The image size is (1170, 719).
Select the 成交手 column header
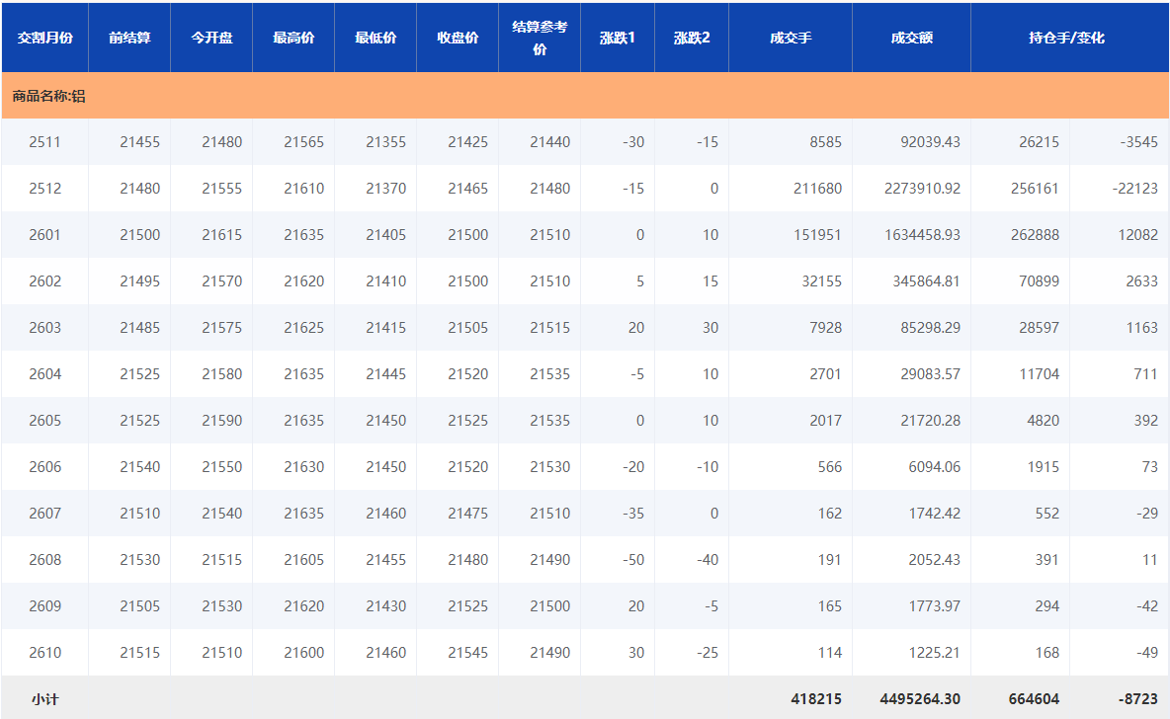791,38
